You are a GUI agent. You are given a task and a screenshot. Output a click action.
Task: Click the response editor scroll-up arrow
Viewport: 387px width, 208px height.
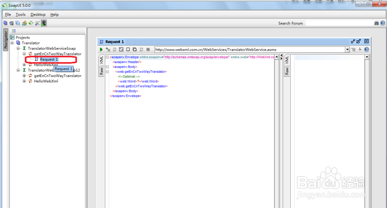[367, 57]
